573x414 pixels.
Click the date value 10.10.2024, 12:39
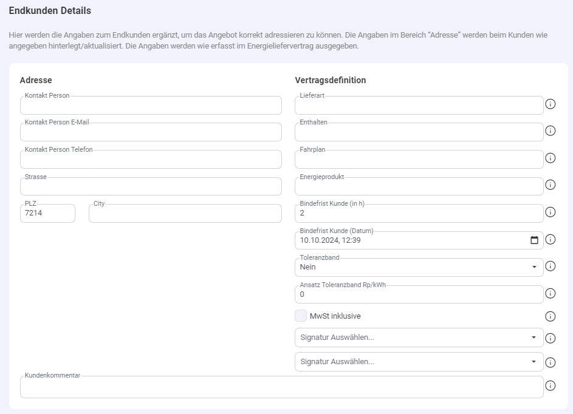(330, 240)
